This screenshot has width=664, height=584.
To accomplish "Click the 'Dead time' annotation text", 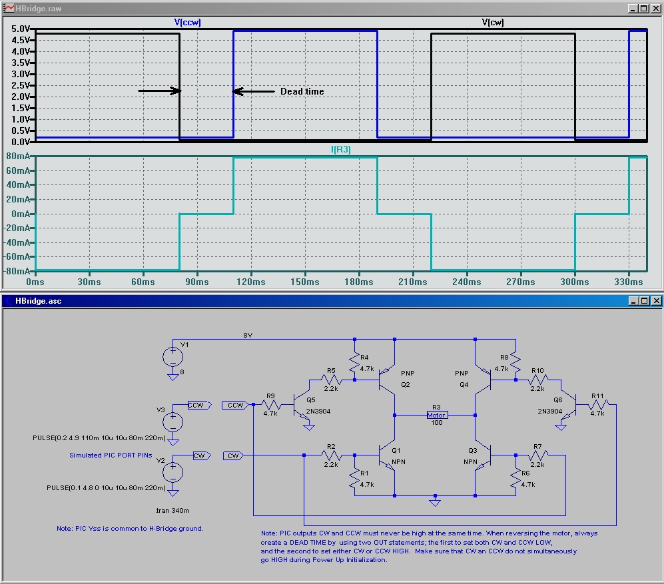I will click(302, 91).
